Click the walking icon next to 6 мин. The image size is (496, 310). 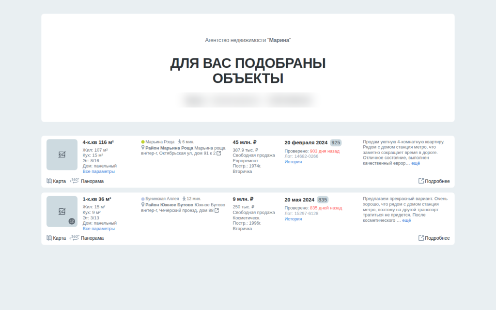pos(180,142)
